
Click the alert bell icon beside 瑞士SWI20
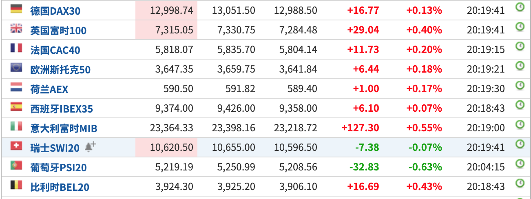click(x=91, y=147)
